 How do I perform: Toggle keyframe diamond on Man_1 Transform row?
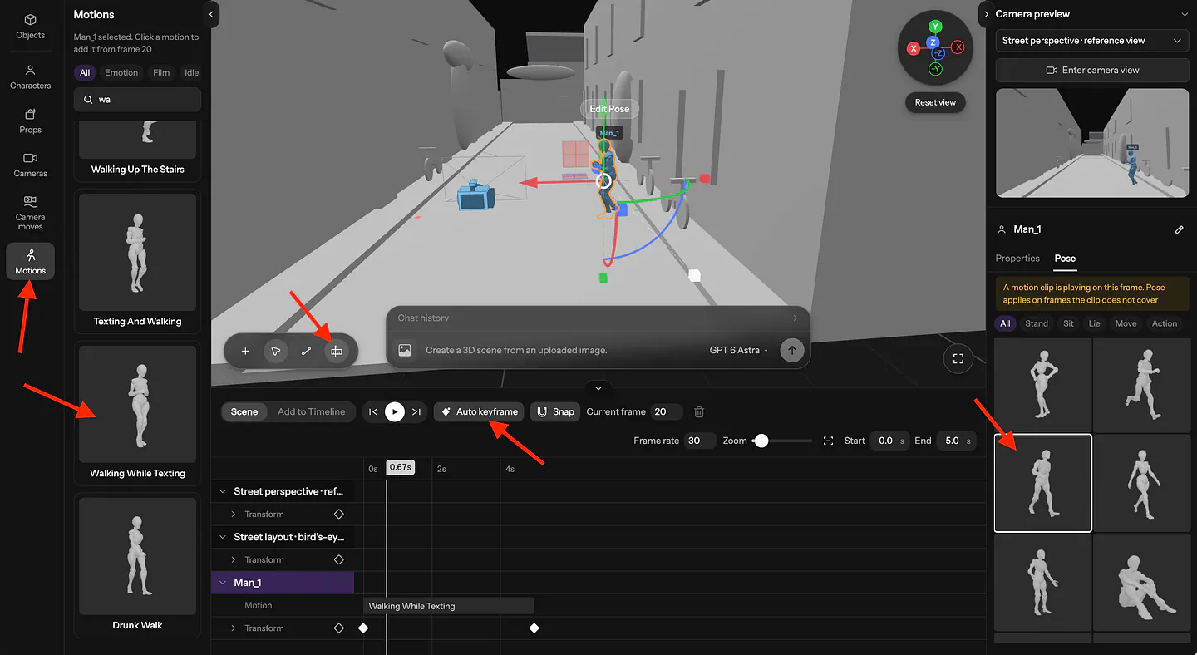tap(338, 628)
